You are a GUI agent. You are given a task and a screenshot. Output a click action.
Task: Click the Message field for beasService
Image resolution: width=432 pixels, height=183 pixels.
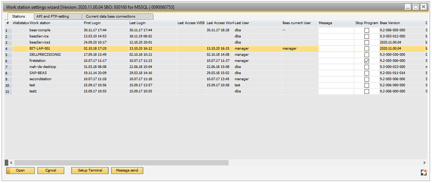click(x=336, y=36)
